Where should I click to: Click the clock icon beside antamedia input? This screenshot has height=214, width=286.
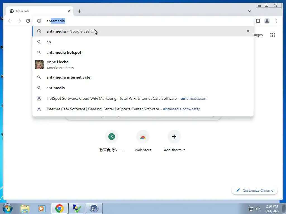[39, 21]
